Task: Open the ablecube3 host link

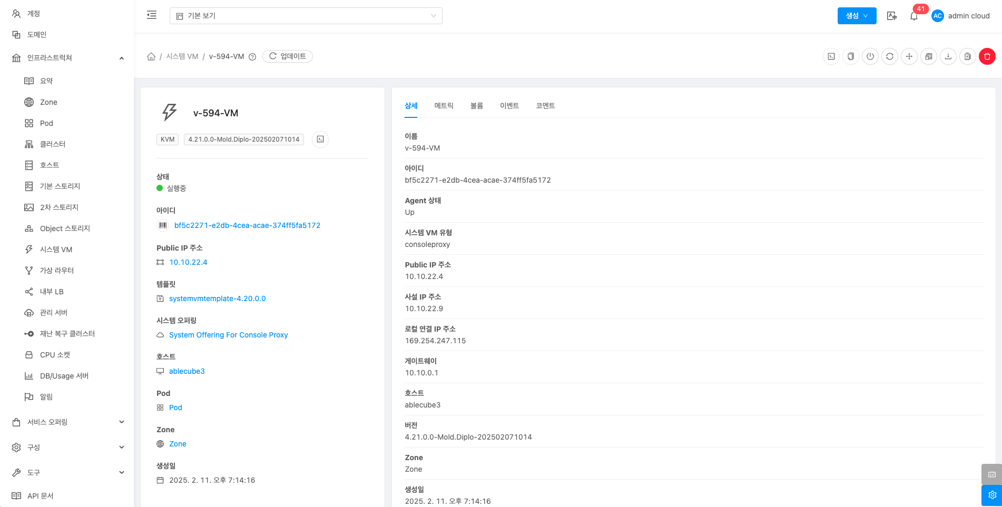Action: [186, 371]
